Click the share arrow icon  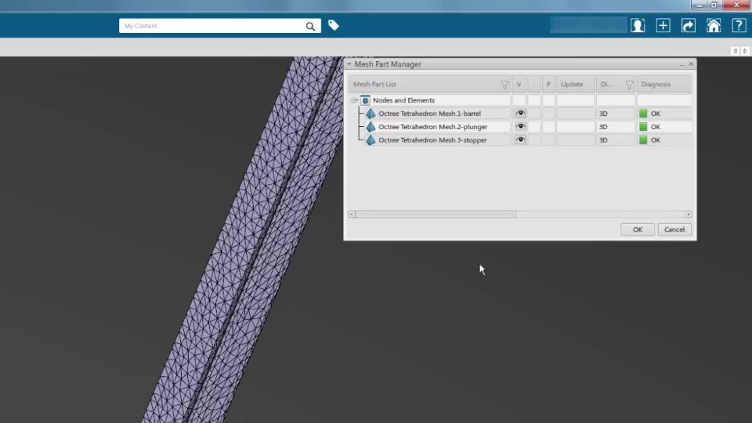689,25
